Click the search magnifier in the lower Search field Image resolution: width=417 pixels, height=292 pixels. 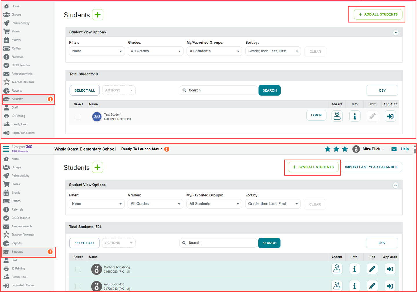(x=184, y=243)
